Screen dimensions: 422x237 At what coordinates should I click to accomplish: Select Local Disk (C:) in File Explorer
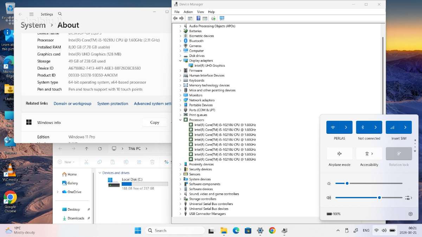tap(138, 184)
